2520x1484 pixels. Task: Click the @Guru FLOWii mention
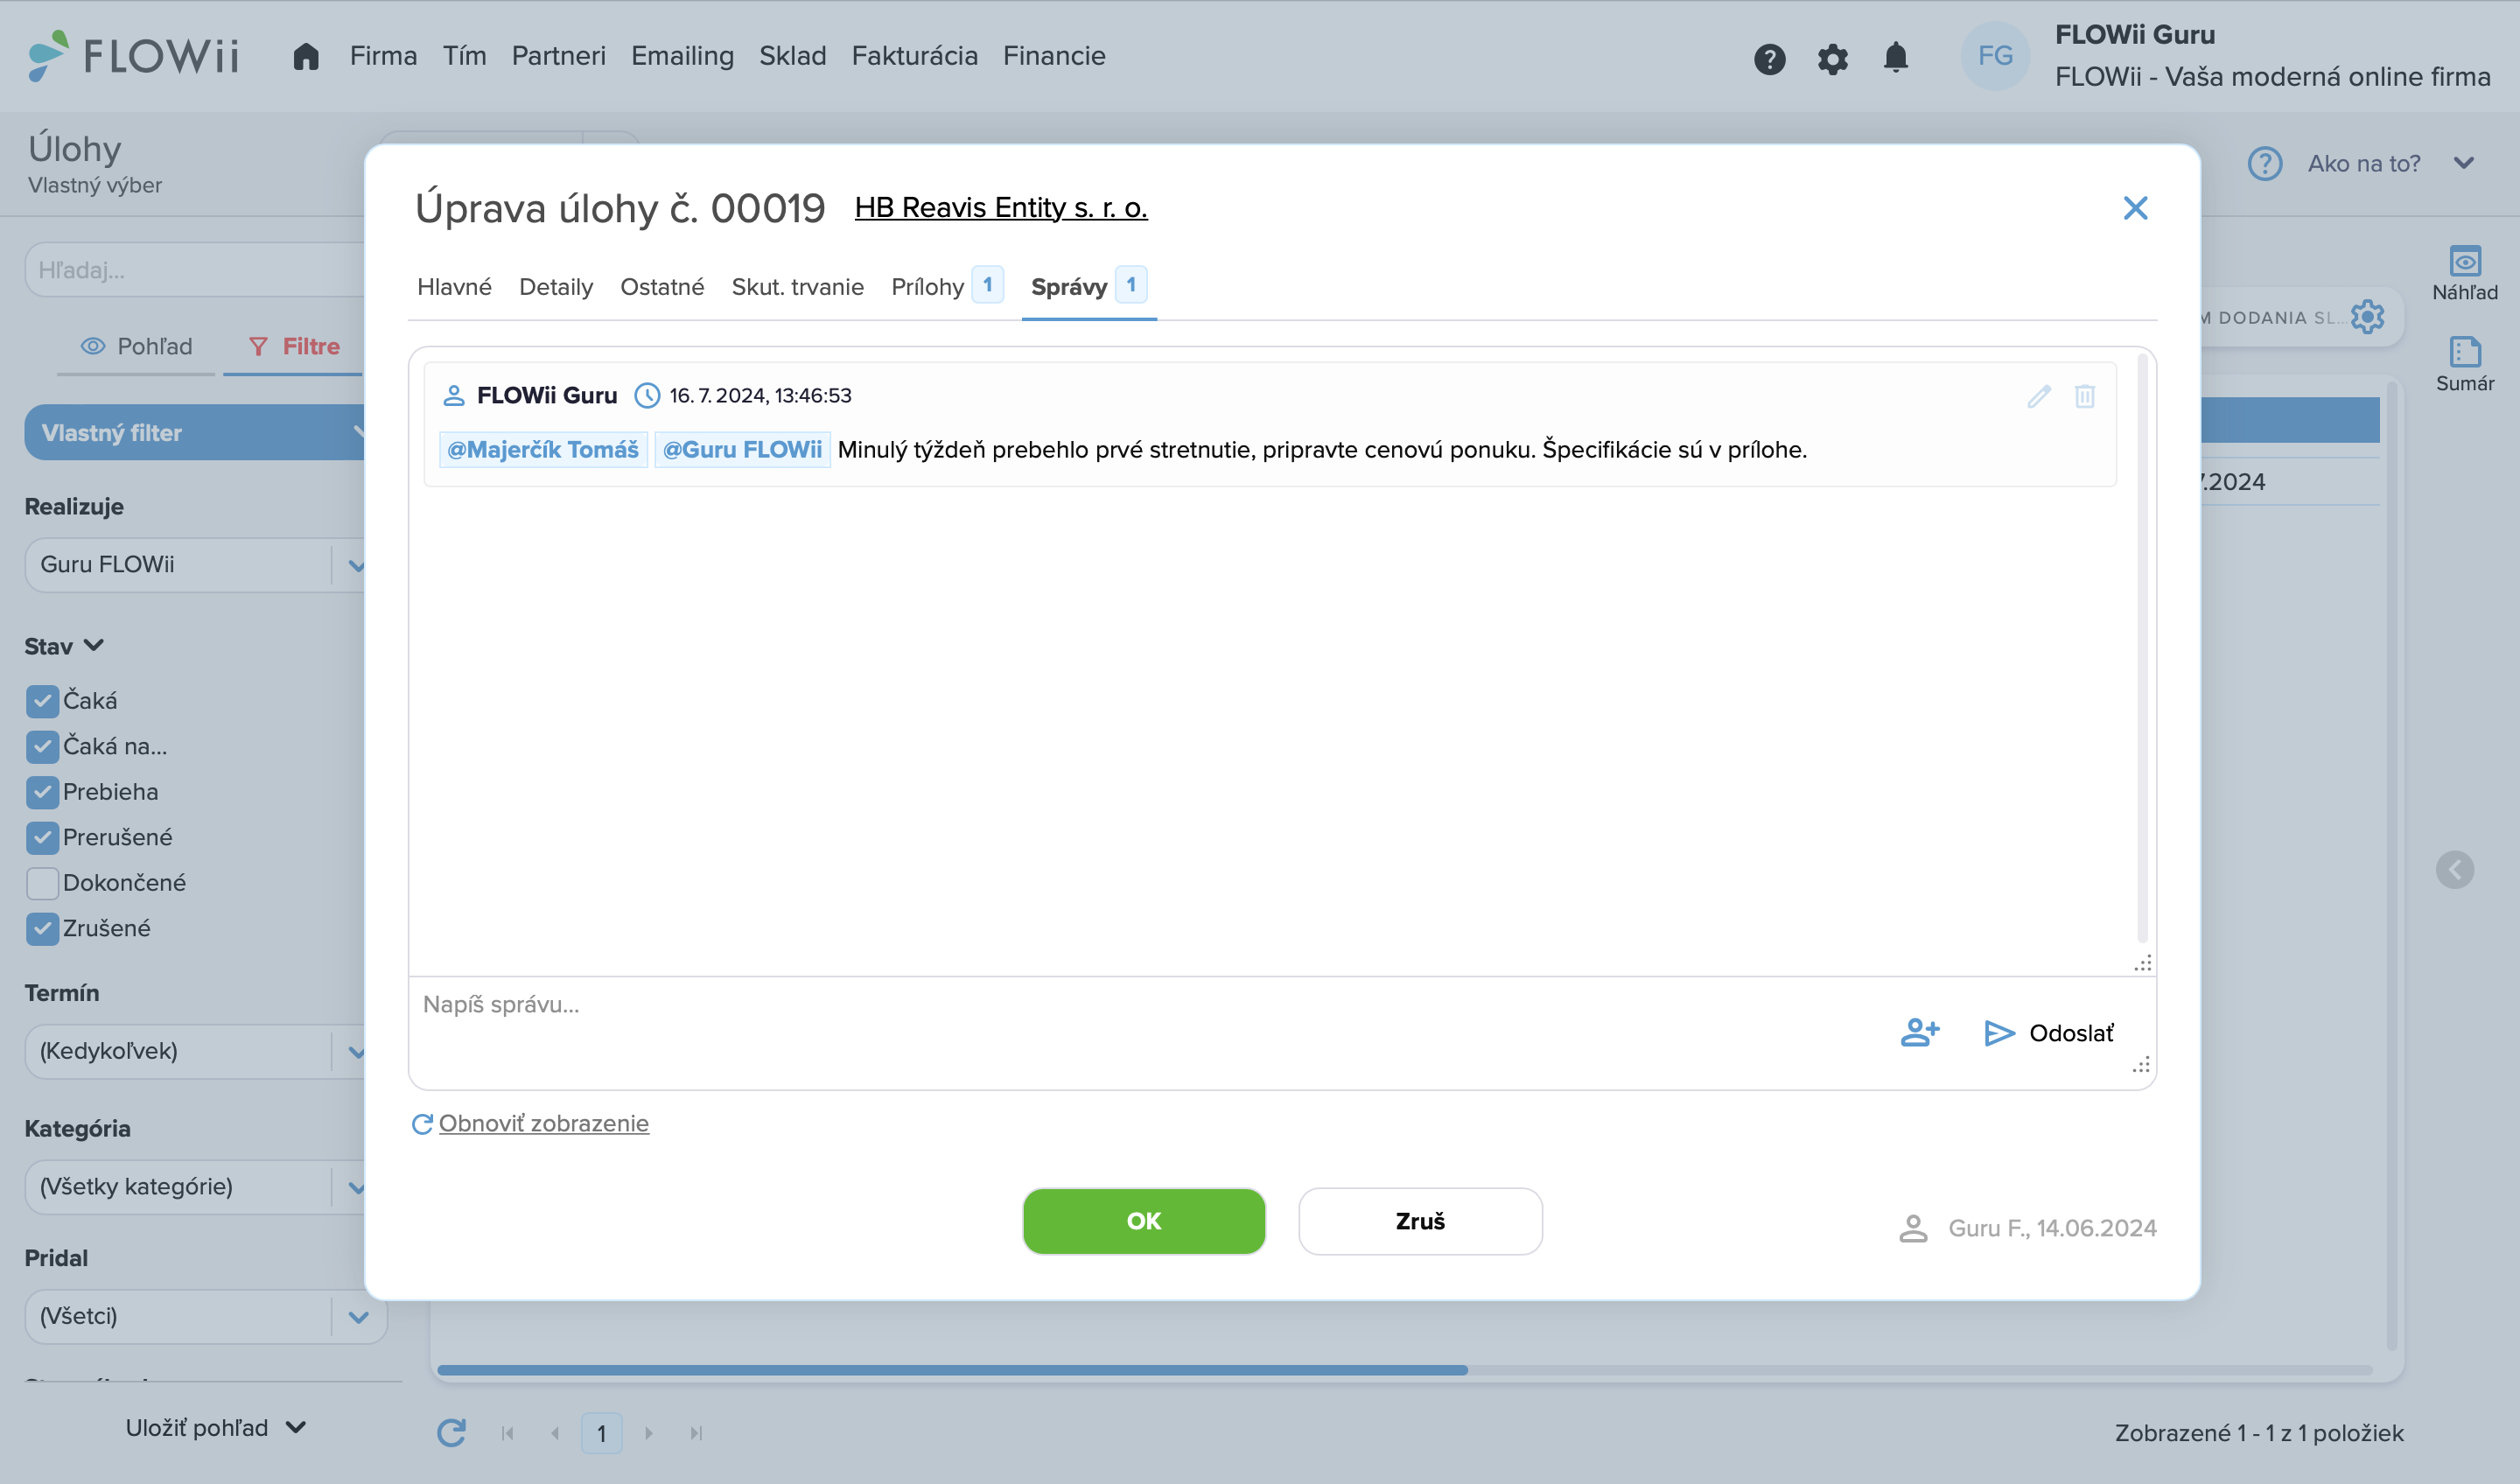(x=742, y=450)
